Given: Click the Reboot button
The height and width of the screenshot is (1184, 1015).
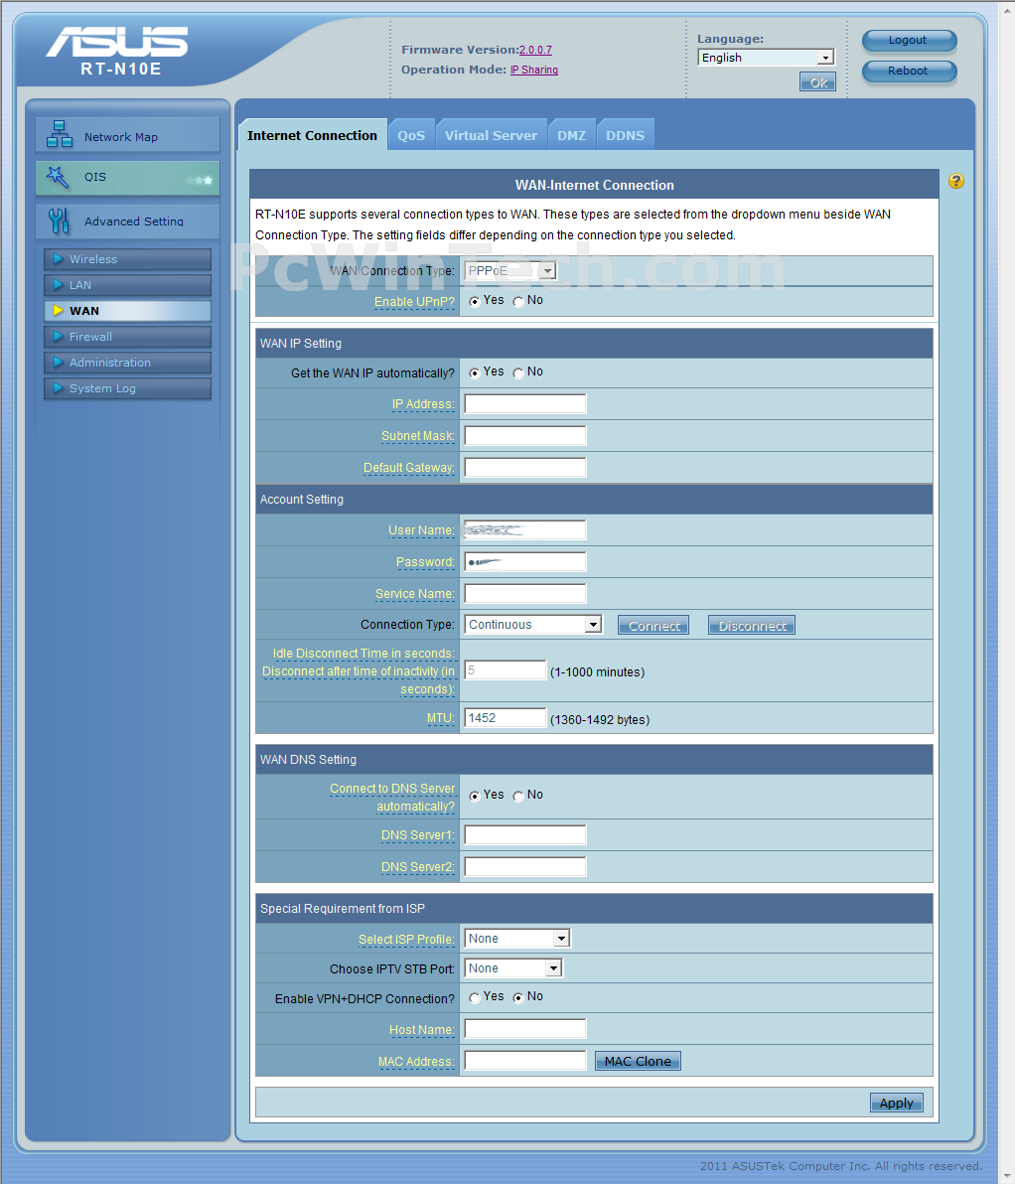Looking at the screenshot, I should [x=909, y=71].
